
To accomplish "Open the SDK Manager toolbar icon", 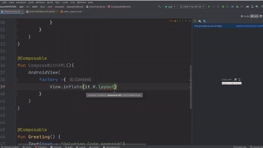I will (x=257, y=7).
